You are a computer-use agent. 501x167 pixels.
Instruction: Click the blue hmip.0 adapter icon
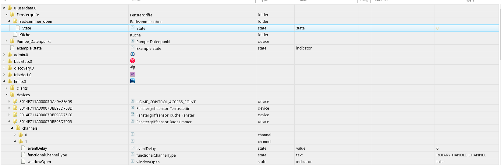133,81
